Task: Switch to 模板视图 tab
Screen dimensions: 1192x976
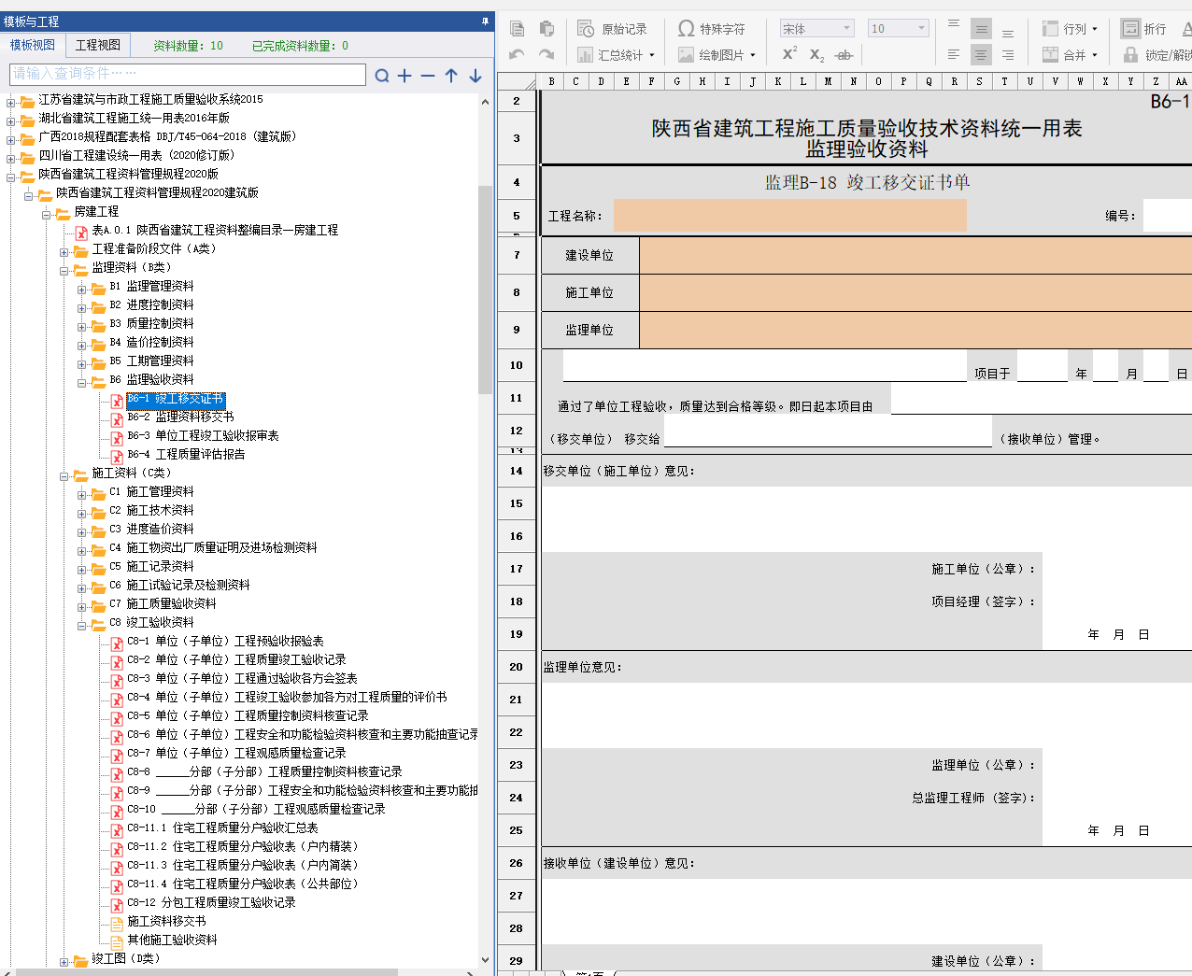Action: pos(33,45)
